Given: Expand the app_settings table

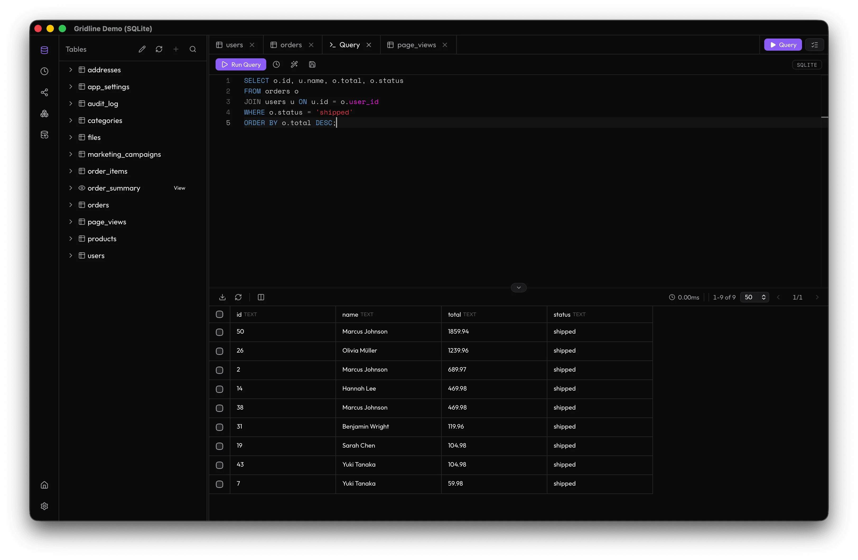Looking at the screenshot, I should pyautogui.click(x=71, y=87).
